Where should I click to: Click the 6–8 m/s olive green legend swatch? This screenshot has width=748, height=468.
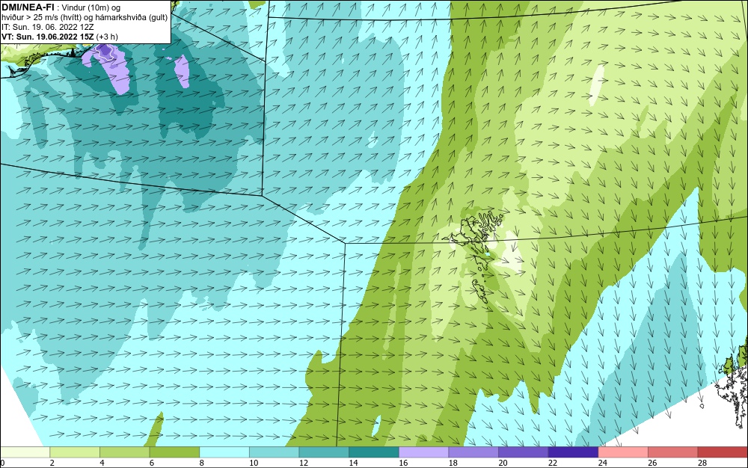pyautogui.click(x=174, y=452)
